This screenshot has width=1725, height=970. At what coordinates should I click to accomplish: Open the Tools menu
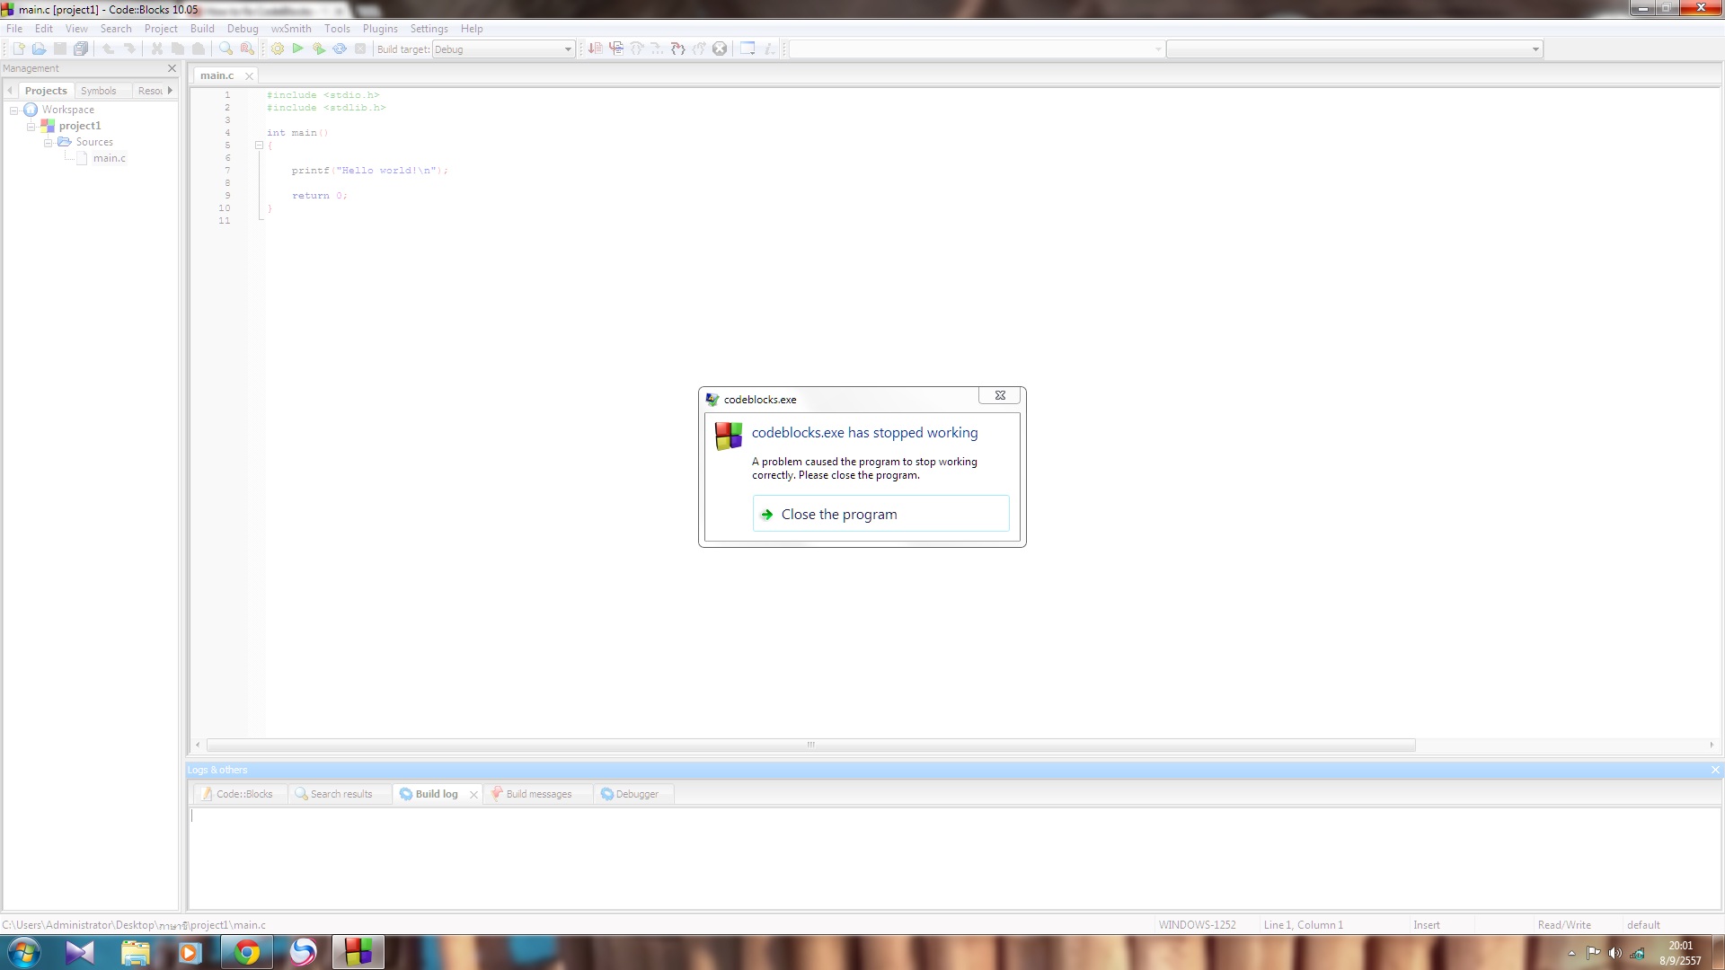click(x=337, y=29)
